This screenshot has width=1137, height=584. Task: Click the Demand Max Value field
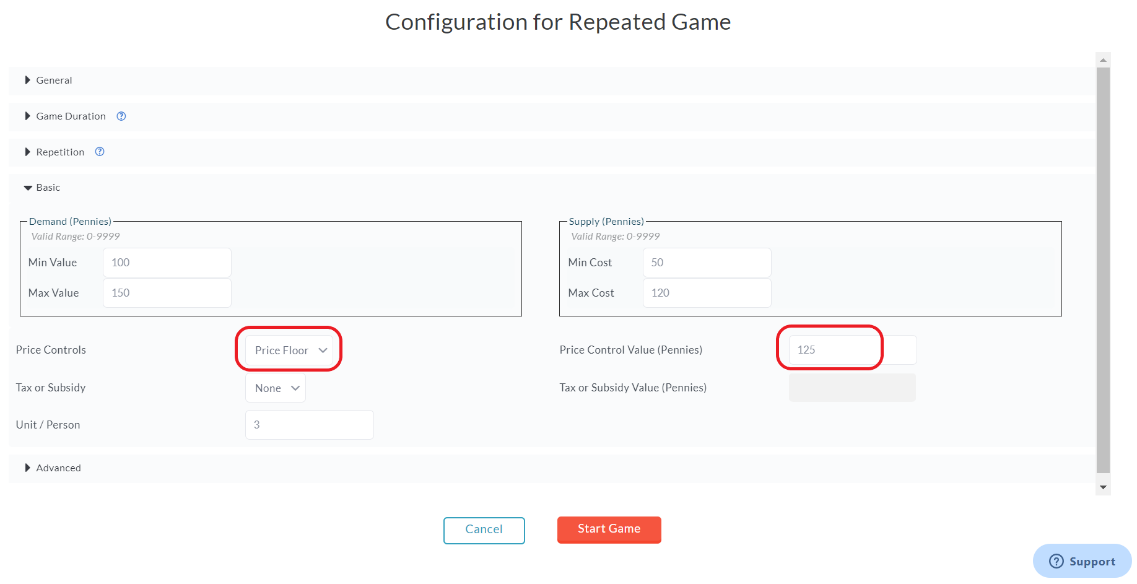(167, 293)
